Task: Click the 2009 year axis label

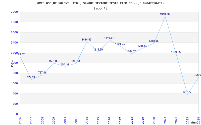Action: 54,120
